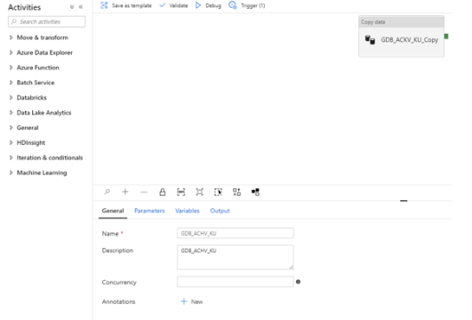This screenshot has width=472, height=320.
Task: Click the zoom to fit icon
Action: pos(200,192)
